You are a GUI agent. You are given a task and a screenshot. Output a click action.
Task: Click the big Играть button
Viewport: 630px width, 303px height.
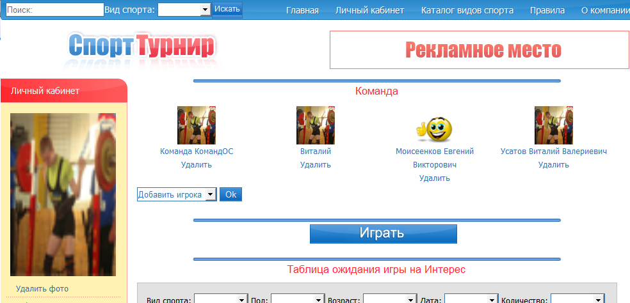click(x=384, y=233)
